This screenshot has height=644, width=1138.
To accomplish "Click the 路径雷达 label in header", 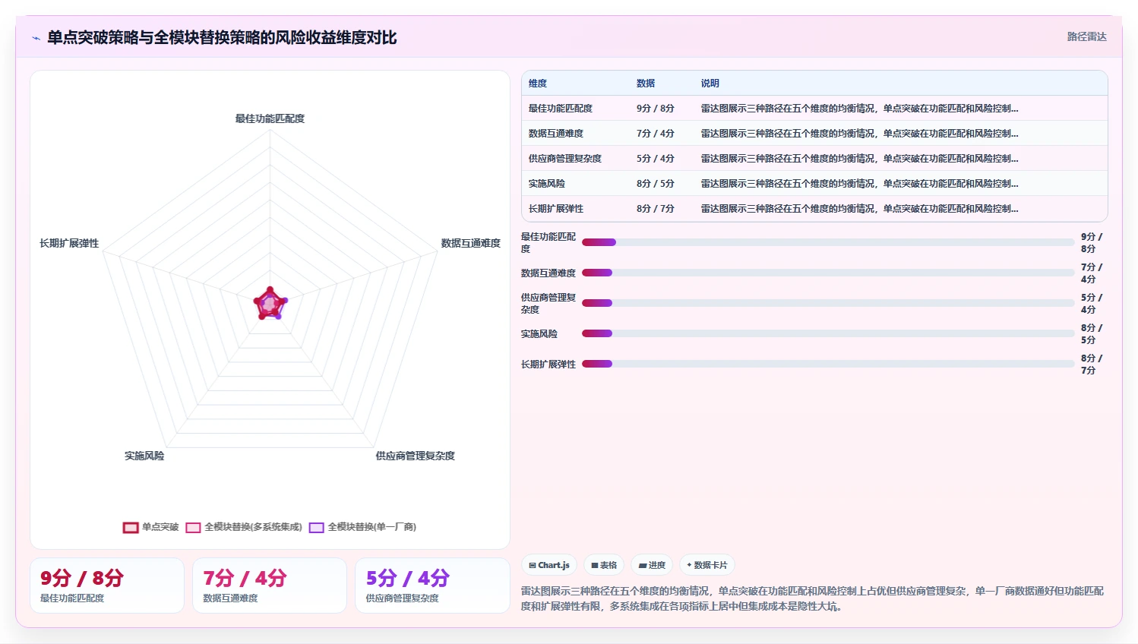I will [x=1086, y=36].
